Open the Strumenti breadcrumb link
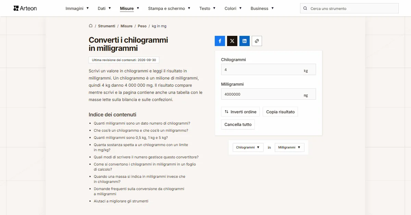The image size is (411, 215). (107, 26)
